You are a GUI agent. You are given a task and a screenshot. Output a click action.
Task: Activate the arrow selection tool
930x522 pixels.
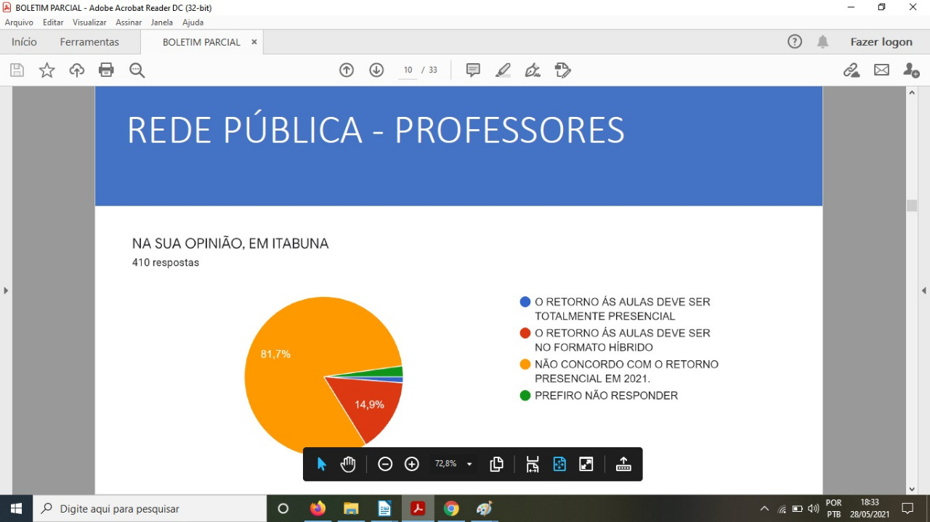click(x=321, y=465)
